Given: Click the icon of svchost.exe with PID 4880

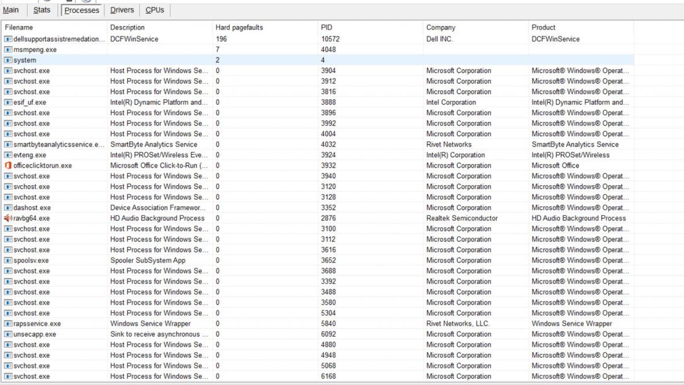Looking at the screenshot, I should point(9,345).
